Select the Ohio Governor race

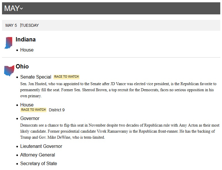tap(30, 118)
